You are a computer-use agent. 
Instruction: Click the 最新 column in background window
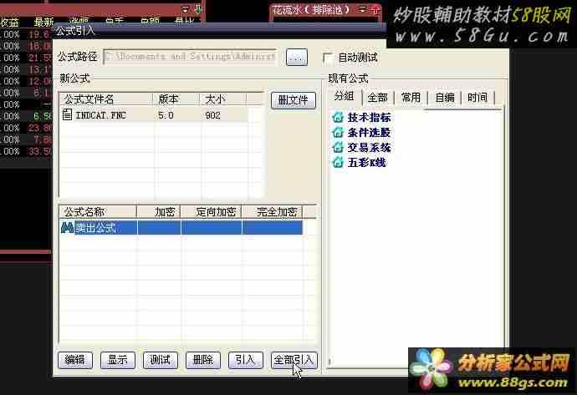coord(43,23)
